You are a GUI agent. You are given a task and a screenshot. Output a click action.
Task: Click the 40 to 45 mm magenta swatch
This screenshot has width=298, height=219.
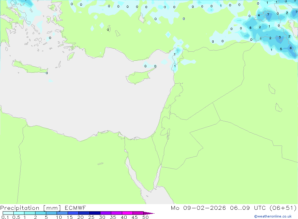click(x=127, y=213)
